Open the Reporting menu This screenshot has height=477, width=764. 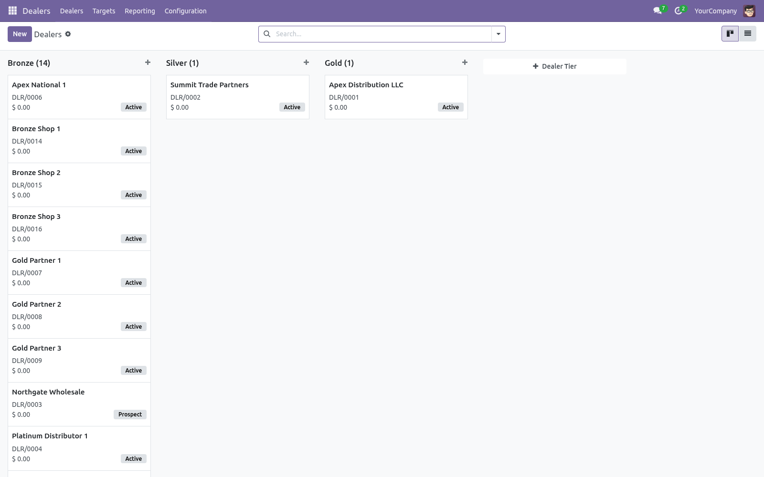click(x=140, y=11)
